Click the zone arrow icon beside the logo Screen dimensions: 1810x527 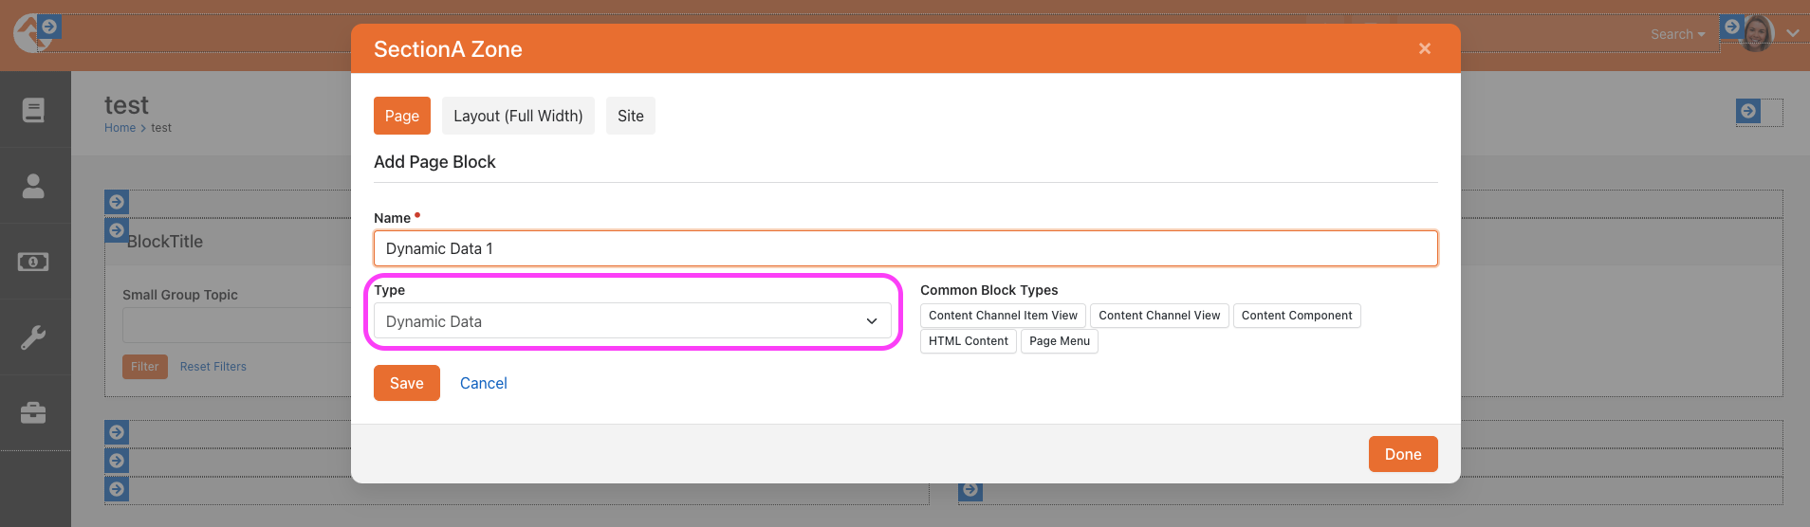(50, 27)
